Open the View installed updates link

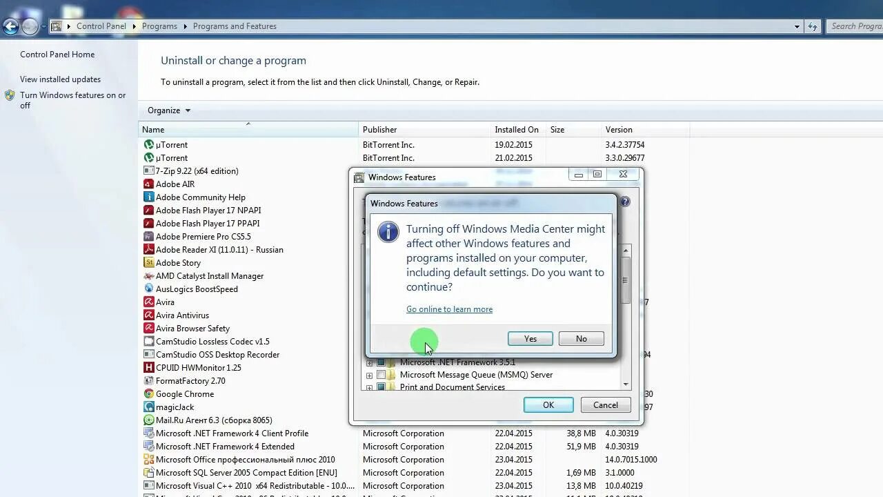pyautogui.click(x=60, y=79)
